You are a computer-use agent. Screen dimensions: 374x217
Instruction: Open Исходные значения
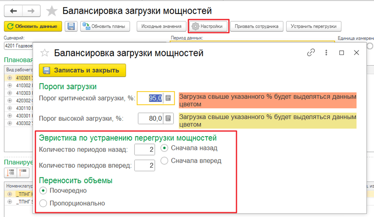click(x=161, y=26)
